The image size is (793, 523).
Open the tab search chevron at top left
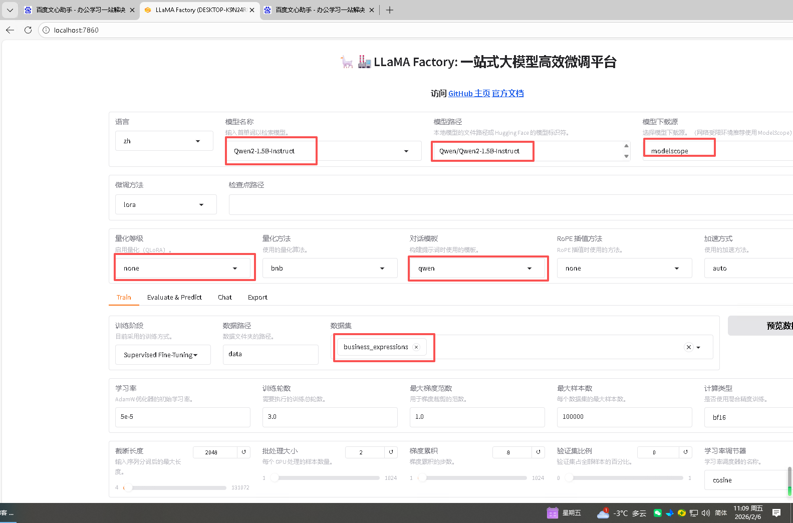coord(10,10)
